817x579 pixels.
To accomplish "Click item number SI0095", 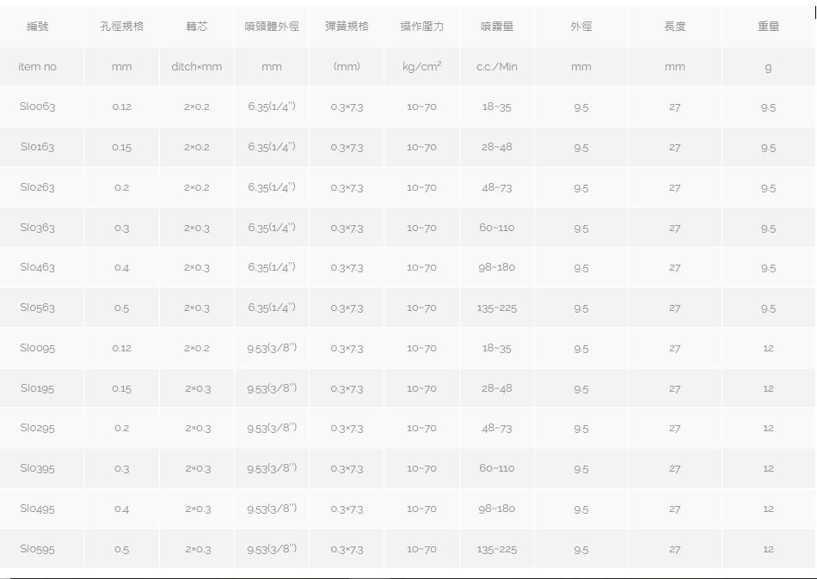I will 38,348.
